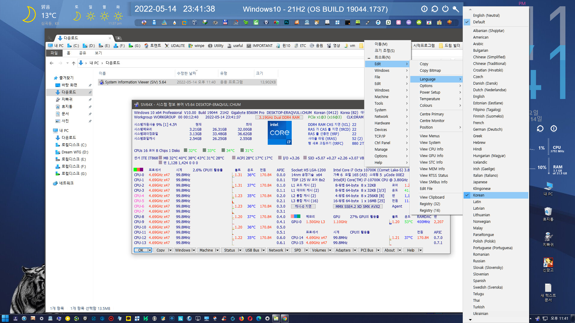Select the 새 텍스트 문서 desktop icon
575x323 pixels.
click(548, 292)
